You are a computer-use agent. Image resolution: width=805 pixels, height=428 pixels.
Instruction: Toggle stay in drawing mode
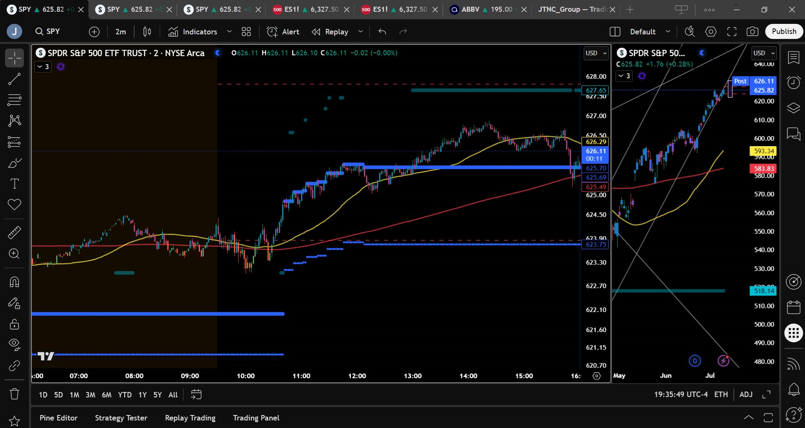click(x=14, y=303)
